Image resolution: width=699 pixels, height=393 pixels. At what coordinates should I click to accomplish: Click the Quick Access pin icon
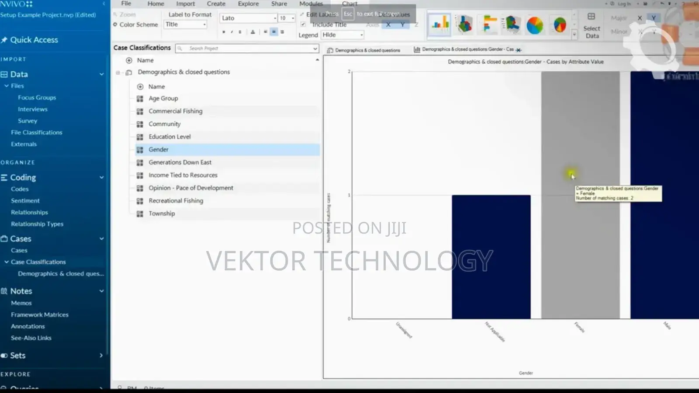(x=4, y=40)
